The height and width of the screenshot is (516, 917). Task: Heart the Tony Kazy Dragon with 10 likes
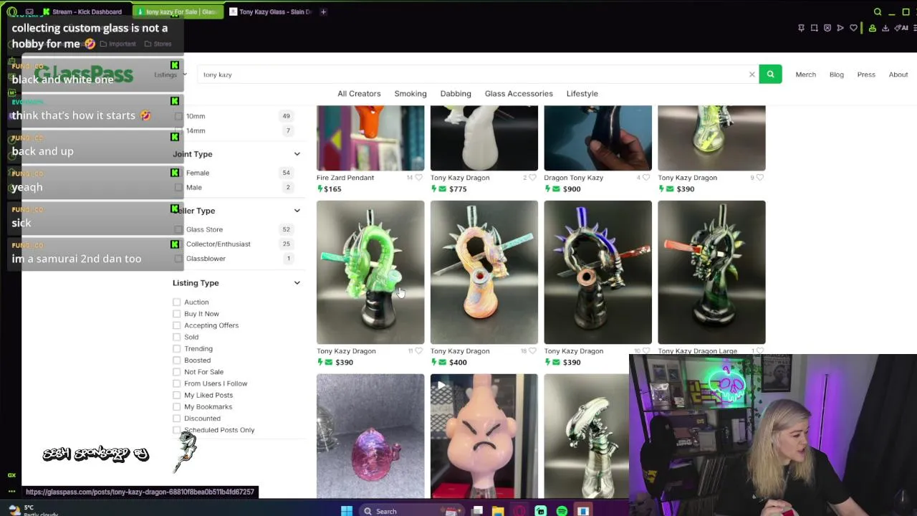[x=646, y=351]
